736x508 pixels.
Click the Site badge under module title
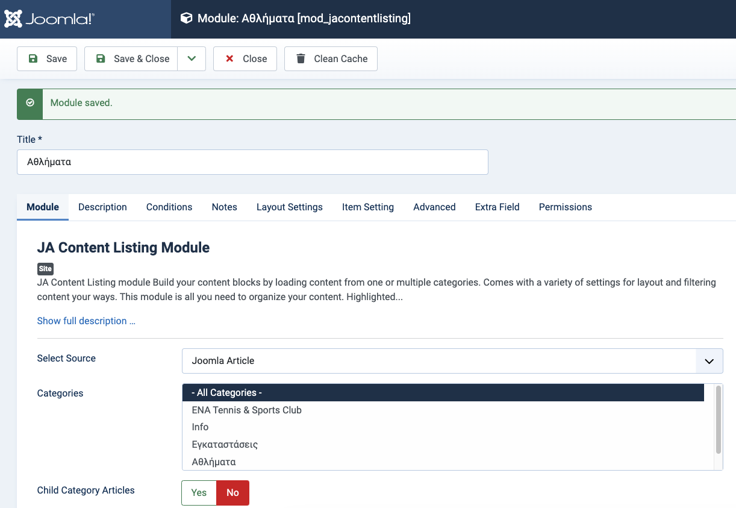click(45, 269)
